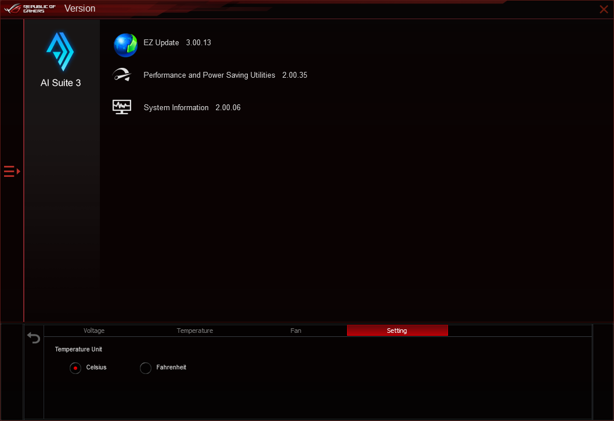Click the back arrow icon

click(x=34, y=337)
